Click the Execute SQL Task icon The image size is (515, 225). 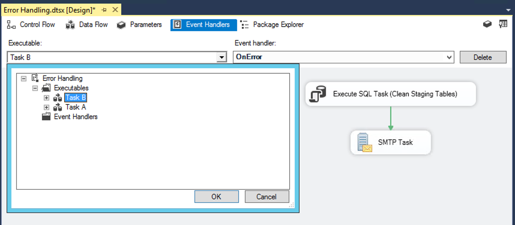click(x=318, y=94)
